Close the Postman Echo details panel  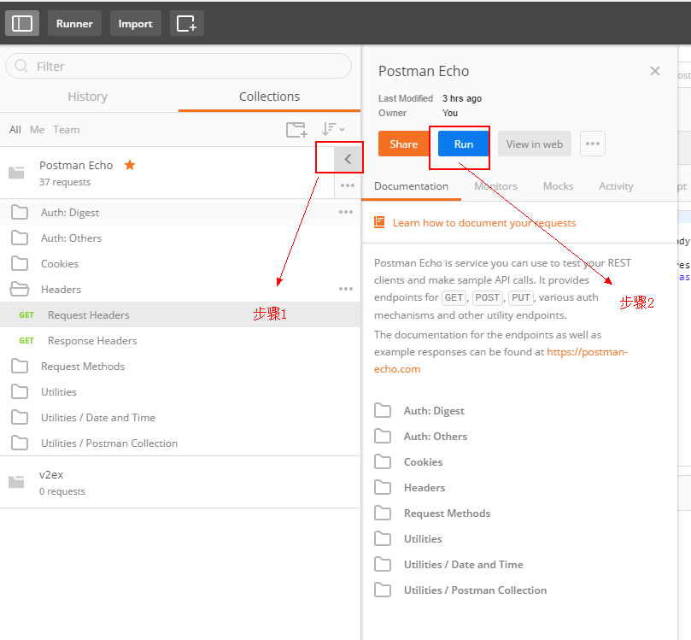(655, 71)
